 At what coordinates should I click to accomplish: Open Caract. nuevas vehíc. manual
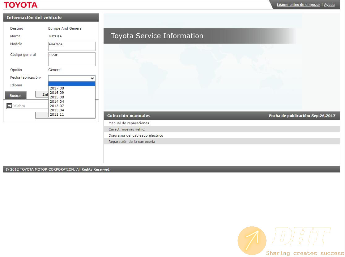coord(127,129)
